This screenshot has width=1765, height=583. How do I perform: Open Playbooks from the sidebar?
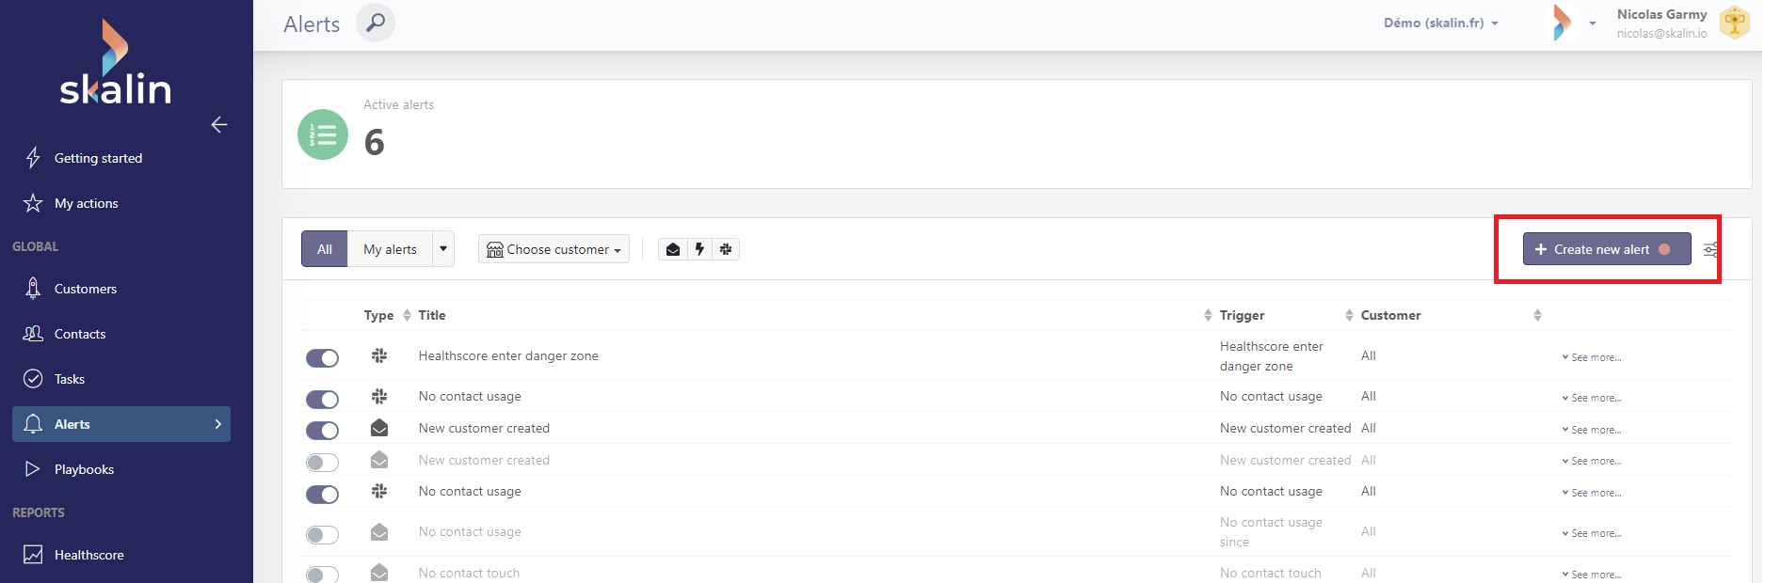click(x=84, y=469)
